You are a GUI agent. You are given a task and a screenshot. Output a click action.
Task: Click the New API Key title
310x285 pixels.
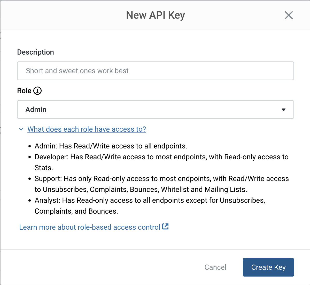point(155,15)
